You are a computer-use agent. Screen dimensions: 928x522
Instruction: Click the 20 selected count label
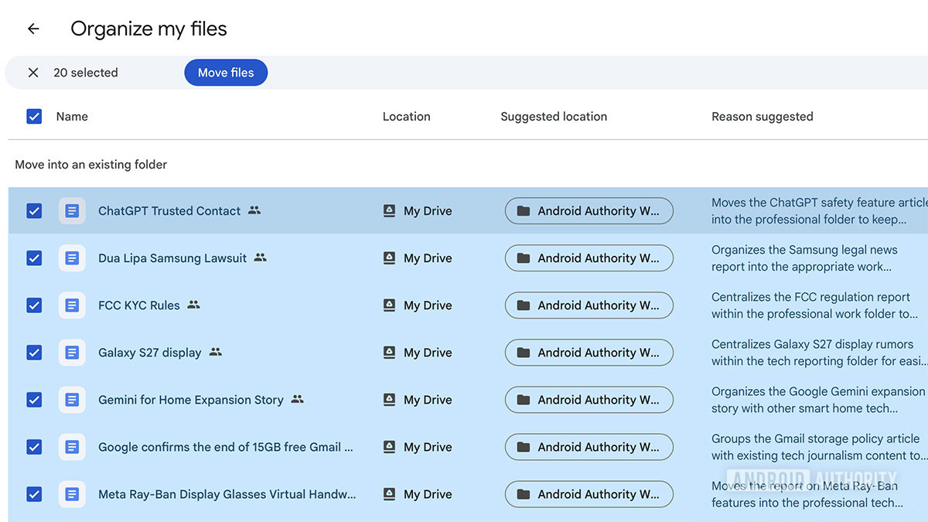(86, 73)
